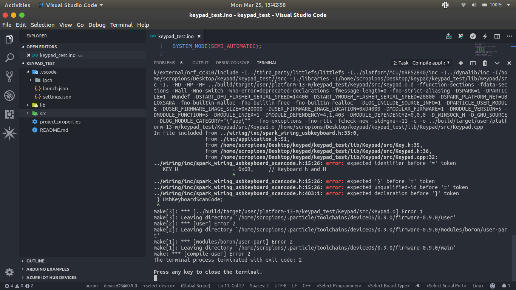Viewport: 516px width, 290px height.
Task: Click the <select device> status bar item
Action: (x=159, y=286)
